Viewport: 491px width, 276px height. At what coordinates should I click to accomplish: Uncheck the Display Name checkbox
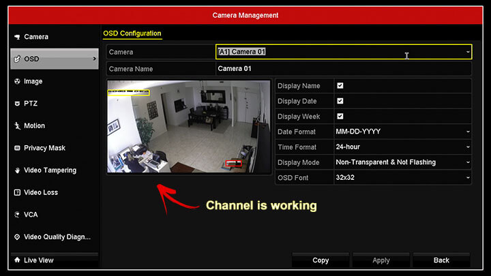coord(340,85)
